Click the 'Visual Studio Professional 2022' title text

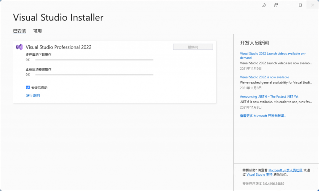[x=58, y=47]
